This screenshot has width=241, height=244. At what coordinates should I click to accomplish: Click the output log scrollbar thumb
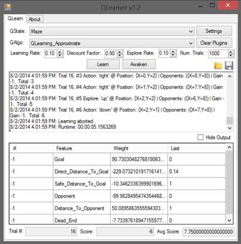(x=230, y=121)
